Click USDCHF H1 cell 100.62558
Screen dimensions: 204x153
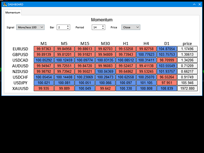[x=126, y=77]
